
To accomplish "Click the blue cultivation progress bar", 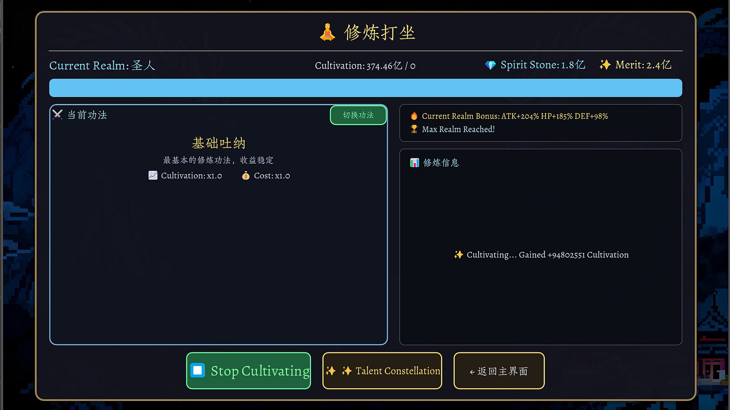I will click(x=365, y=88).
